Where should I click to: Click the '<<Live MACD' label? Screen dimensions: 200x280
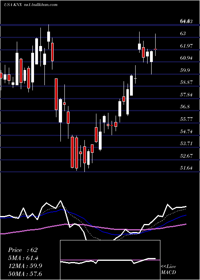[168, 269]
